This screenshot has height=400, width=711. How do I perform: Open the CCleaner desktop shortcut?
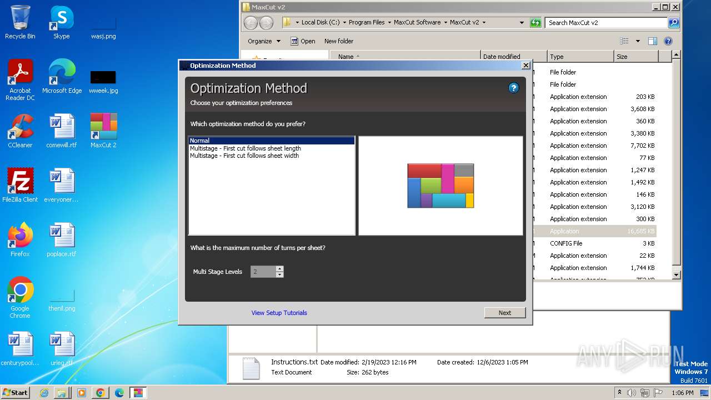20,132
